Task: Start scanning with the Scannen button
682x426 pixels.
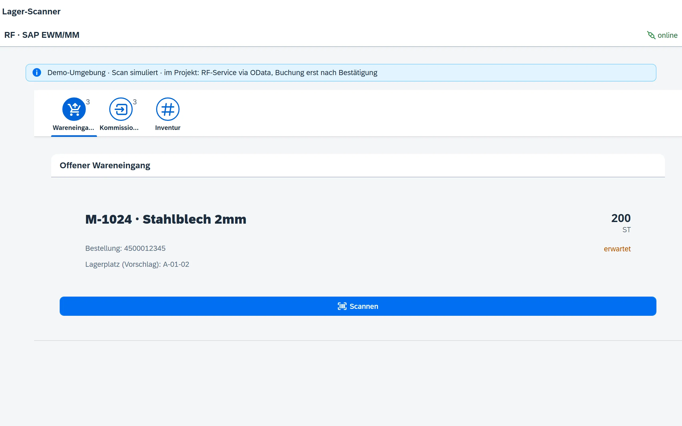Action: (x=358, y=306)
